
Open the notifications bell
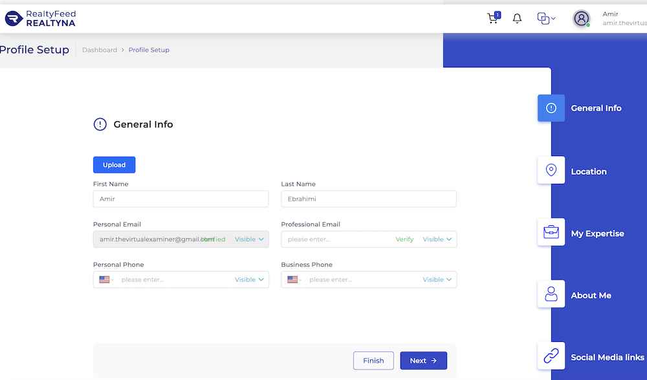[x=517, y=18]
